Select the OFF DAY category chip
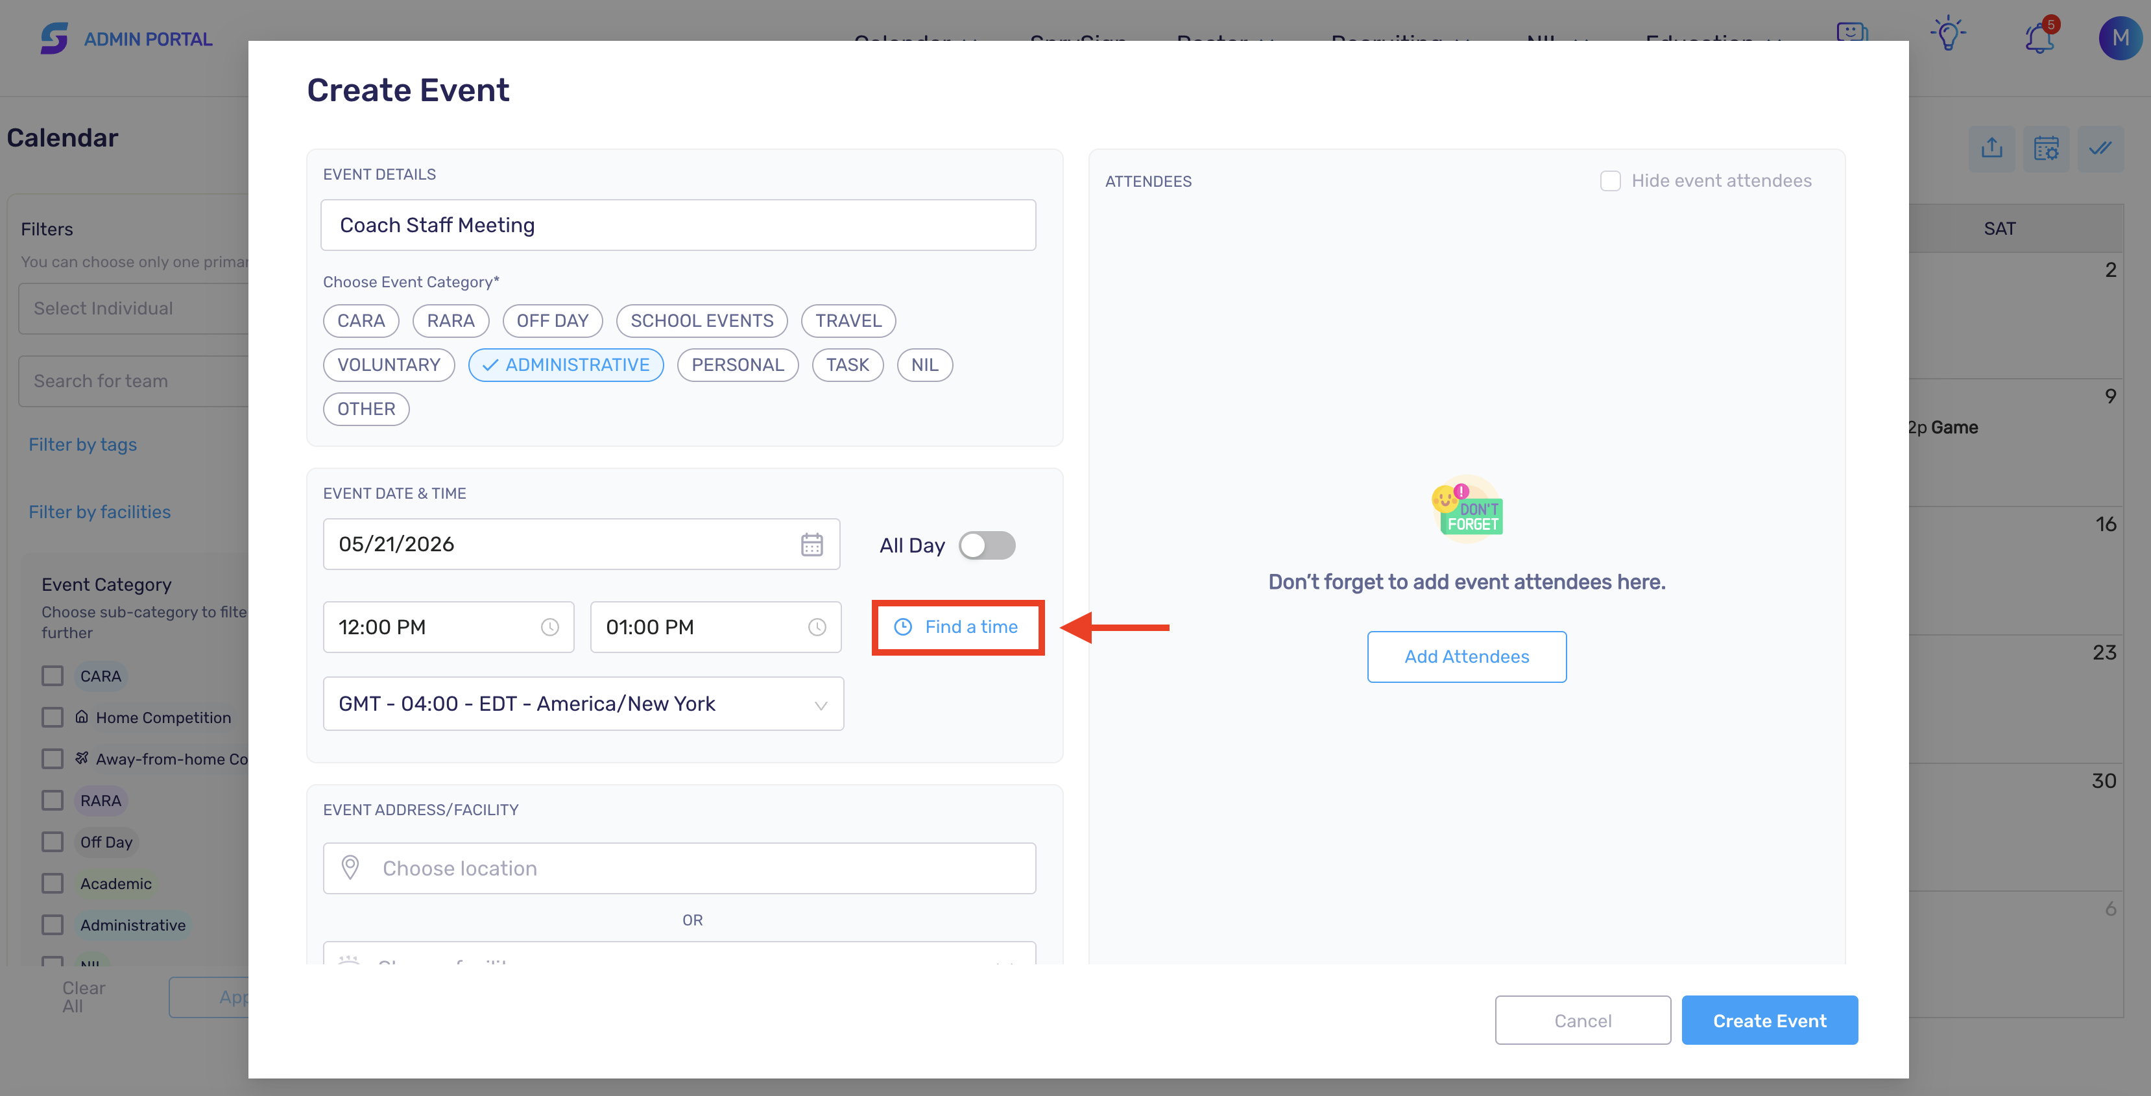The image size is (2151, 1096). coord(552,320)
